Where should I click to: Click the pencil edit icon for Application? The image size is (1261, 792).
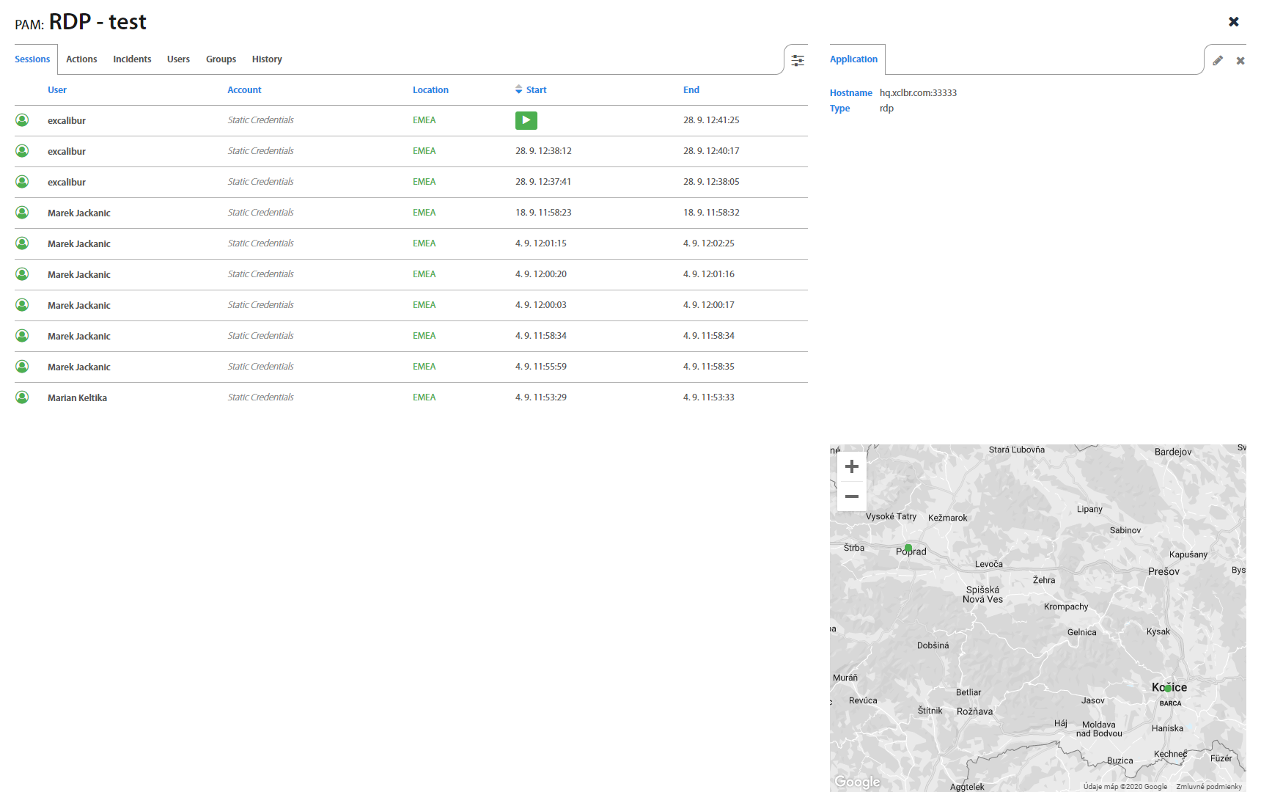[1218, 61]
